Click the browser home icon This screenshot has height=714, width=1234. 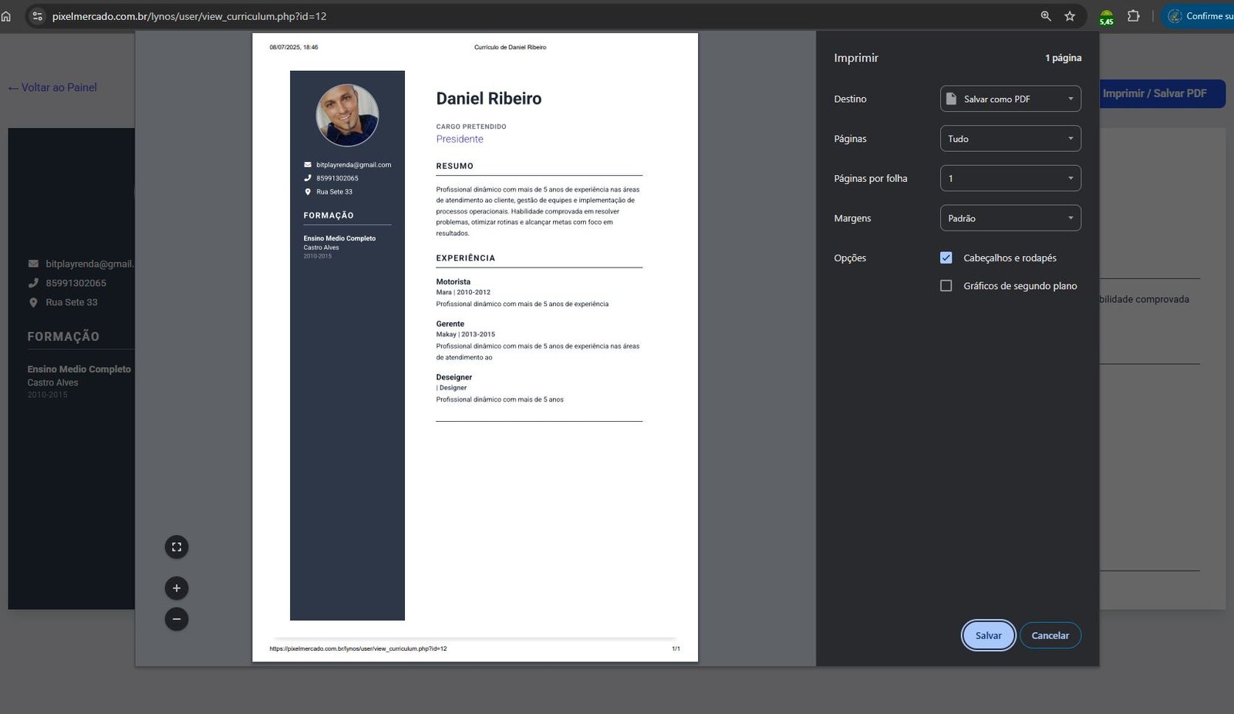click(6, 16)
